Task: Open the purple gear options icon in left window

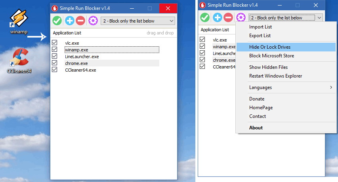Action: tap(93, 21)
